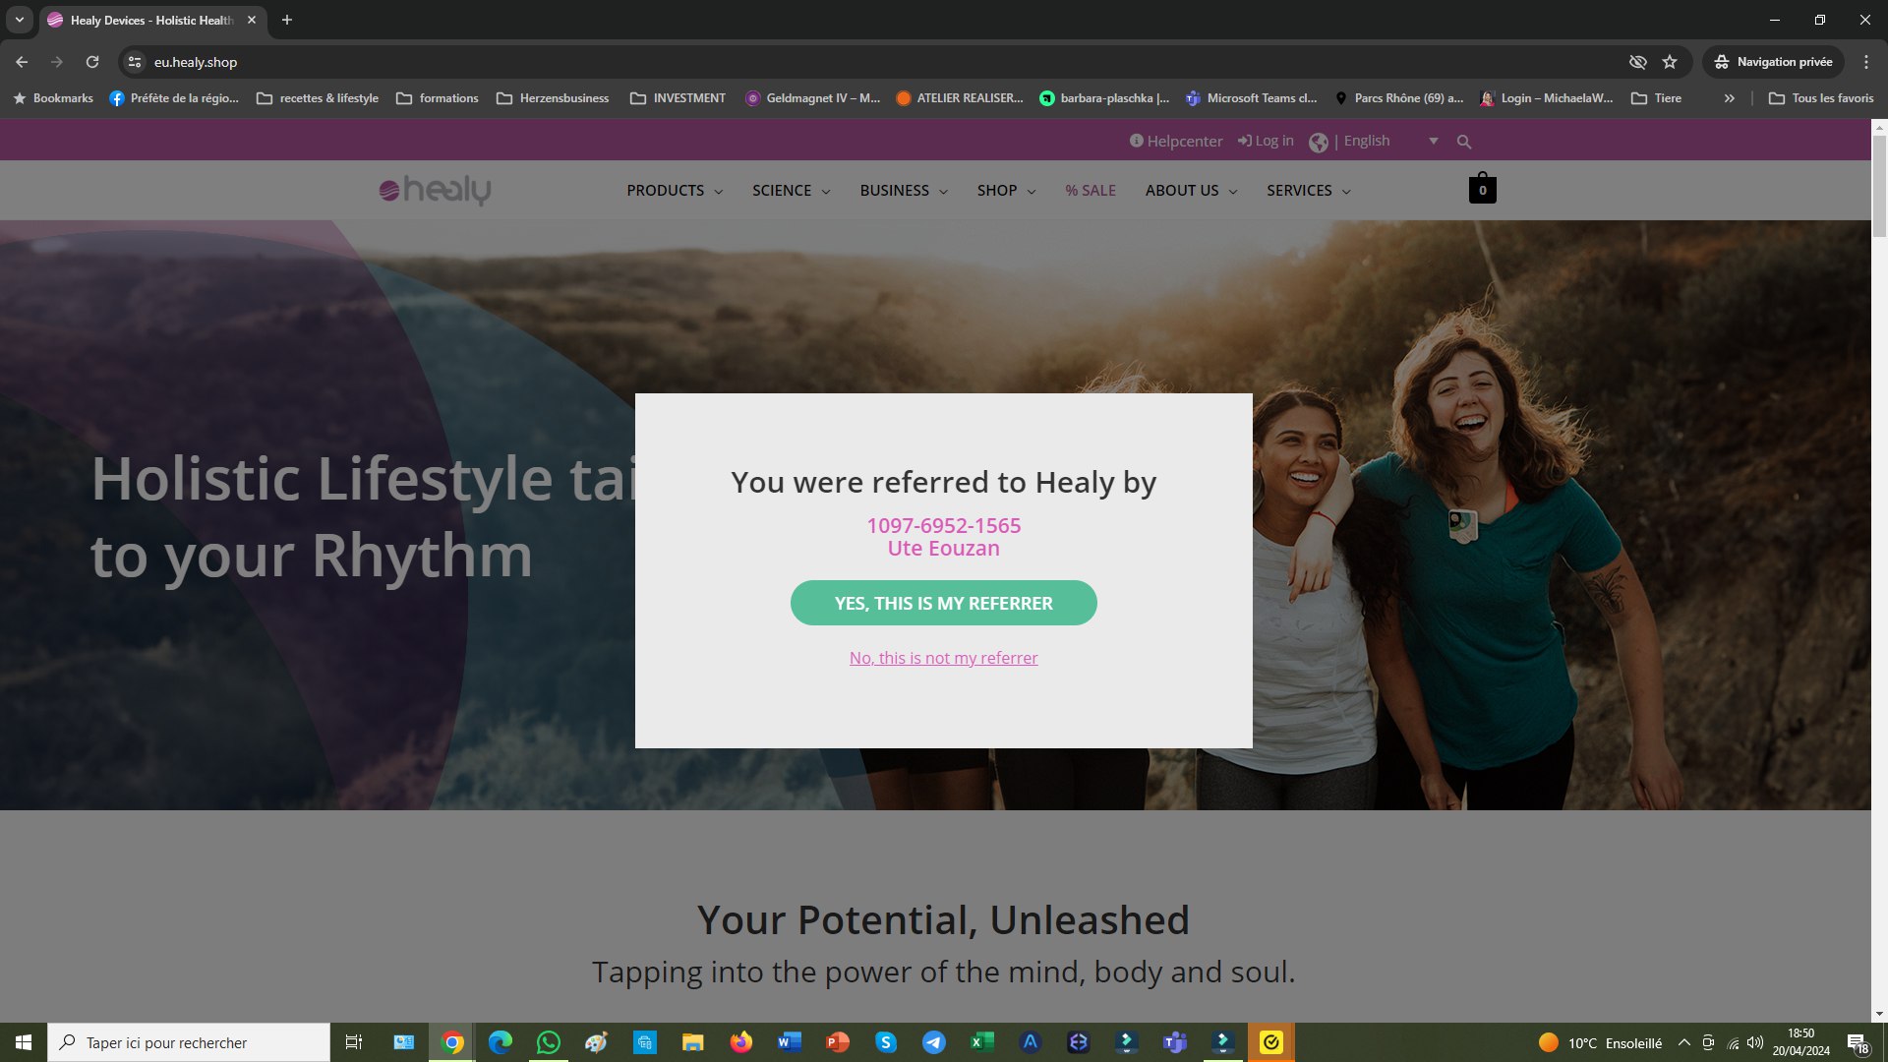Launch Firefox from the taskbar
Viewport: 1888px width, 1062px height.
[x=741, y=1042]
